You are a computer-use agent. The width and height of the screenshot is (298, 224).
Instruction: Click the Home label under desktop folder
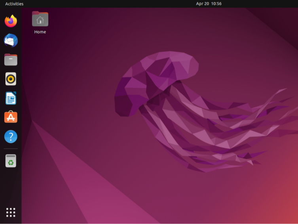(40, 32)
